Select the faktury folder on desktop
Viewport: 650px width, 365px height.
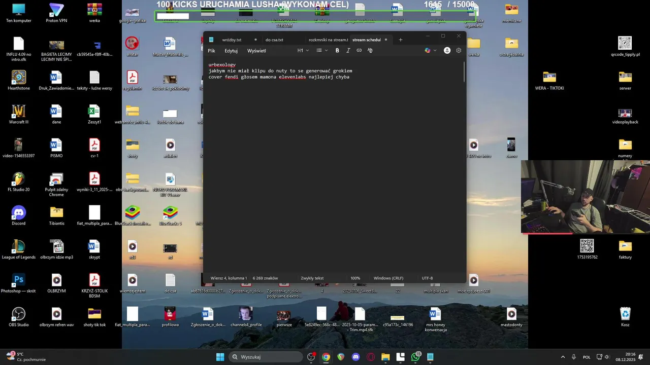point(625,249)
